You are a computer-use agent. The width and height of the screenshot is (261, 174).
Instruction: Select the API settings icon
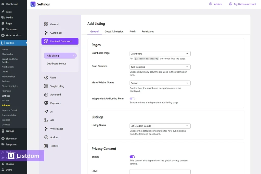pyautogui.click(x=47, y=120)
